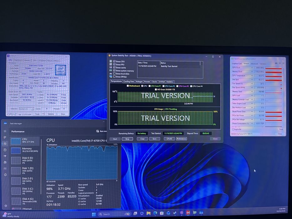Click Stop button in AIDA64 stability test

point(127,139)
